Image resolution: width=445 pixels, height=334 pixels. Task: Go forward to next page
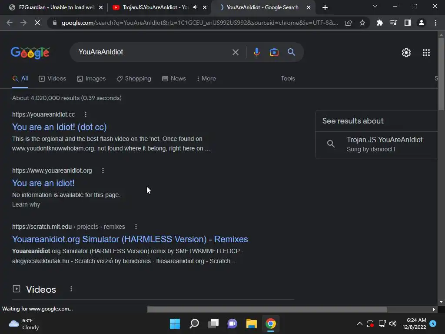[23, 23]
